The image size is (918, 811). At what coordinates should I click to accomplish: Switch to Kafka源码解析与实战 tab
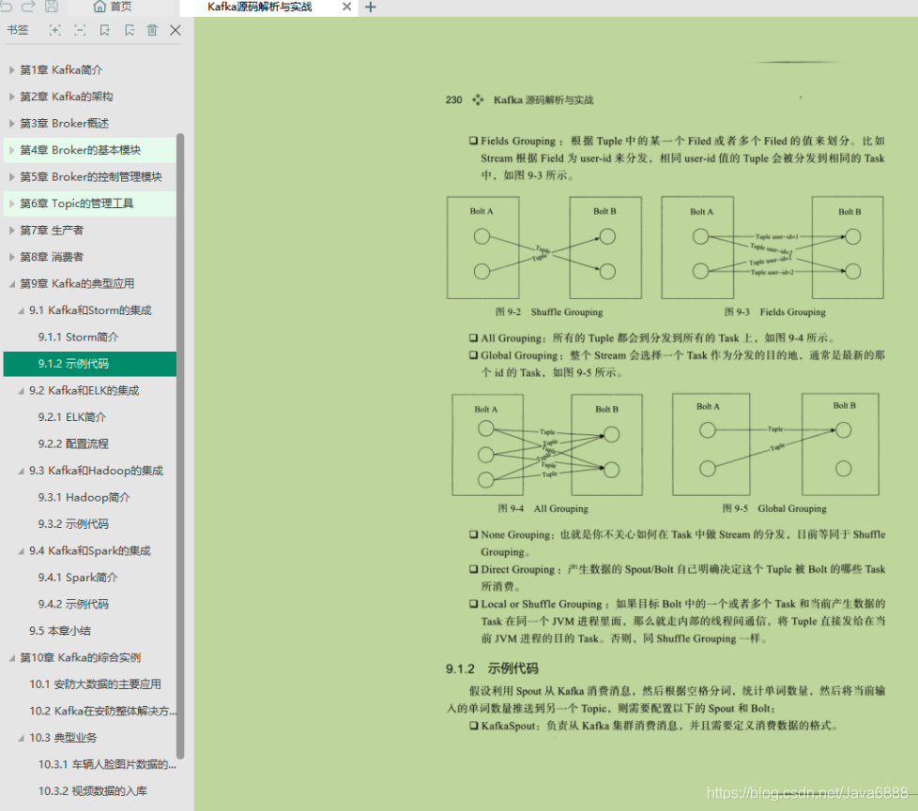[x=259, y=7]
